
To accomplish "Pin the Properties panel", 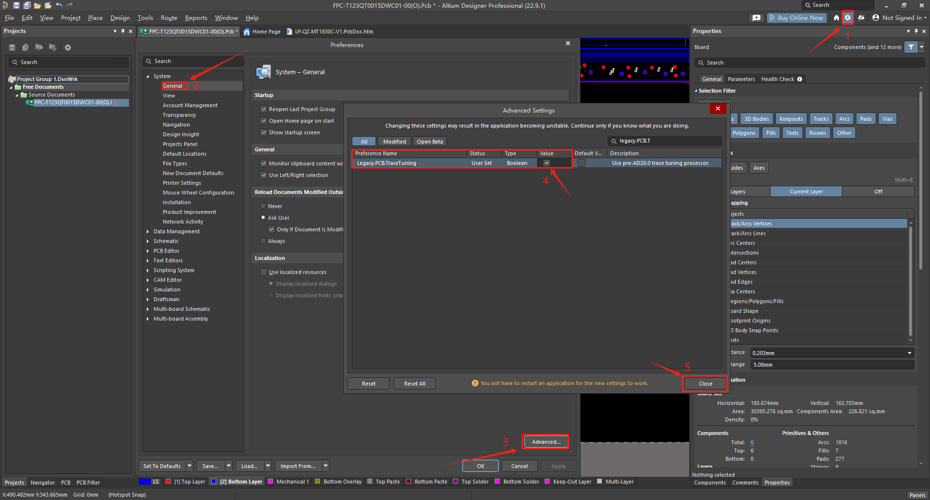I will click(916, 31).
